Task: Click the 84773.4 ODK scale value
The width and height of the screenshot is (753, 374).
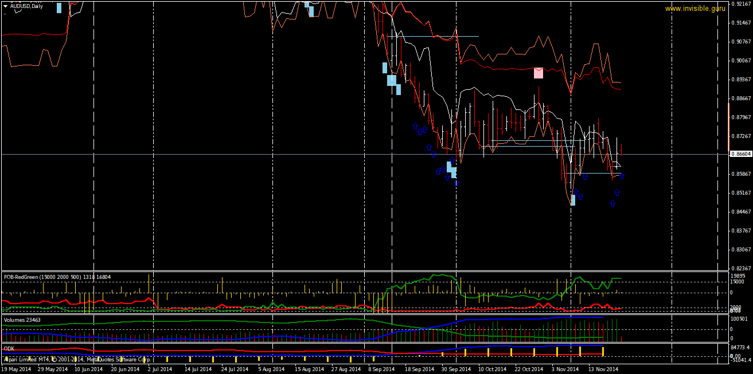Action: tap(741, 347)
